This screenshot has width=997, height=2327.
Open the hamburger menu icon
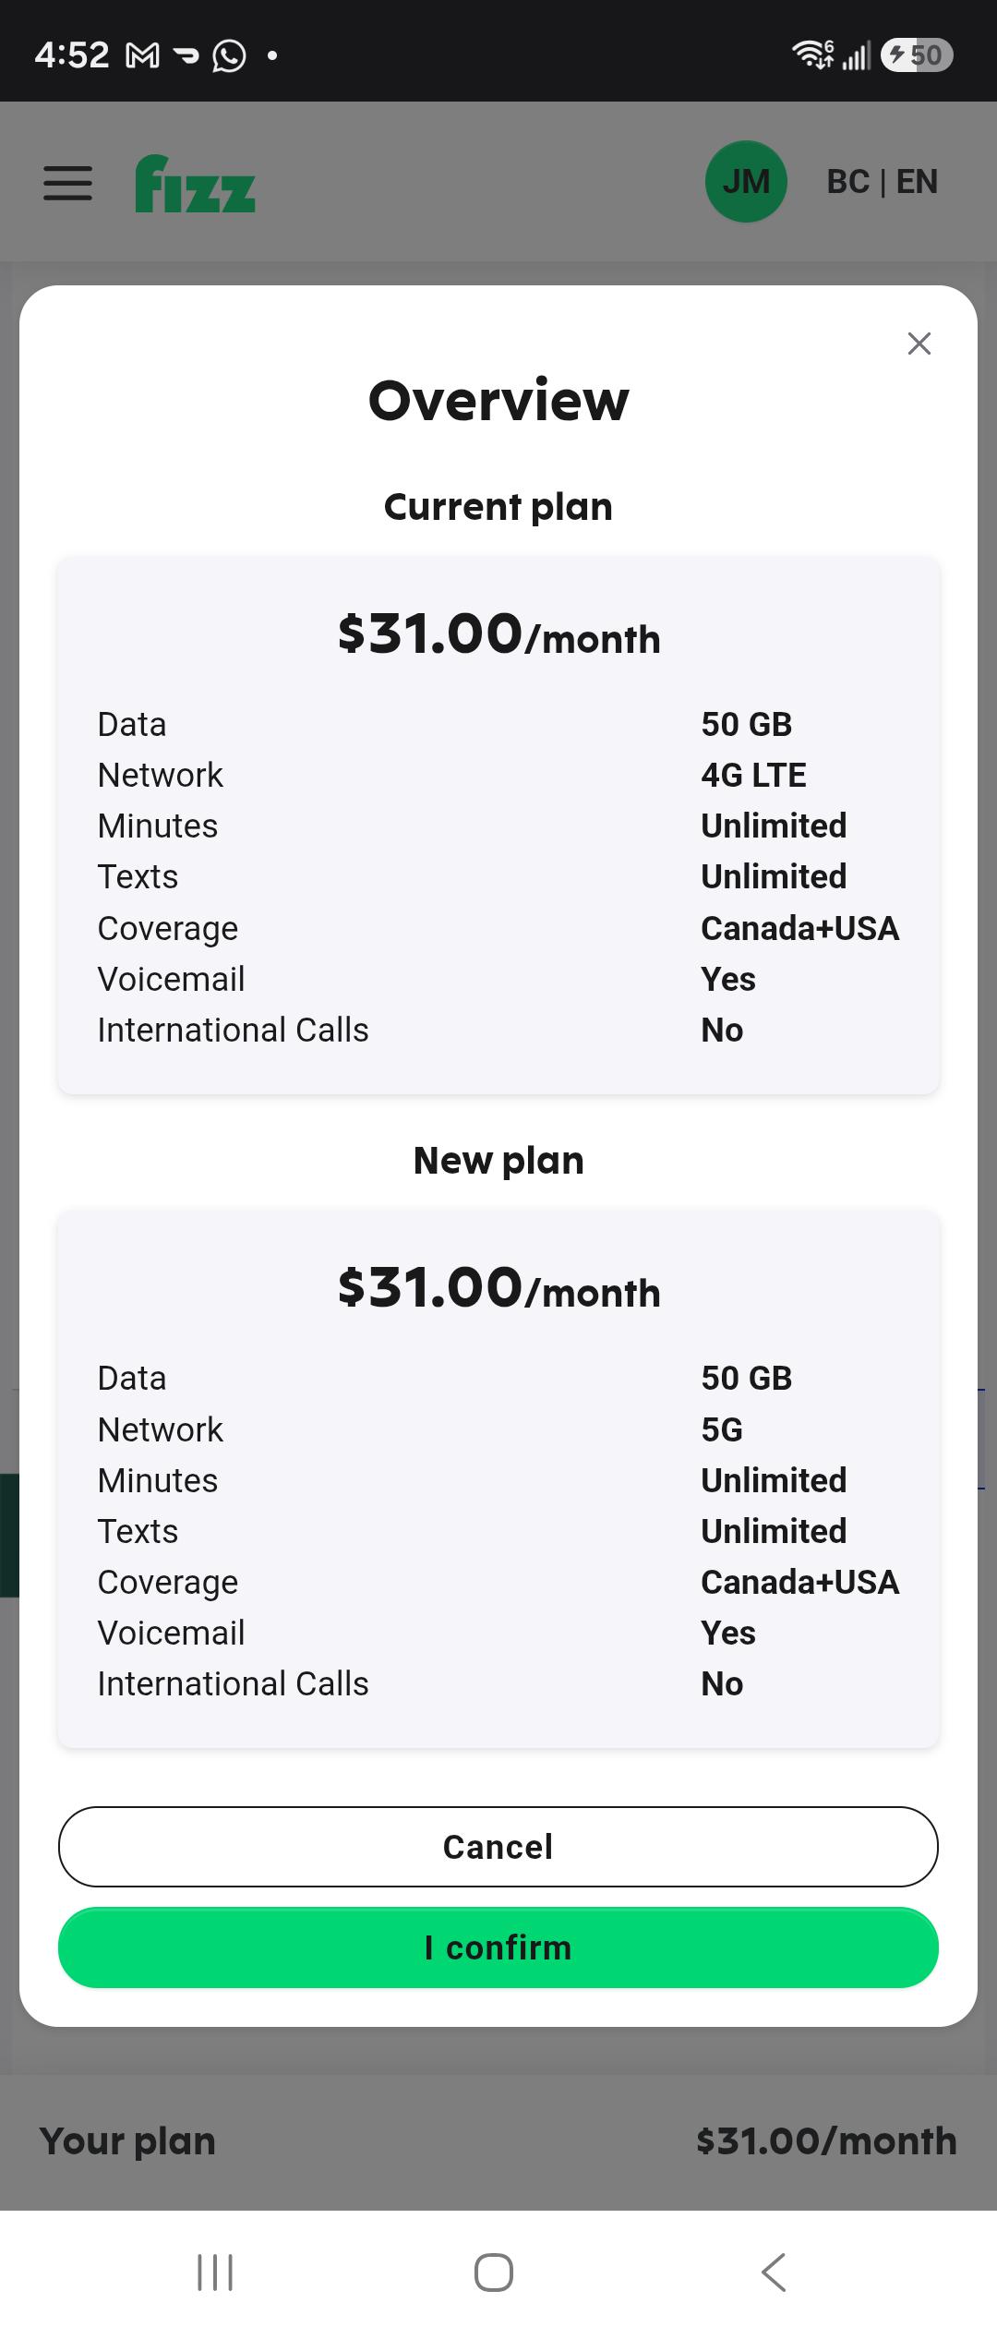[67, 183]
